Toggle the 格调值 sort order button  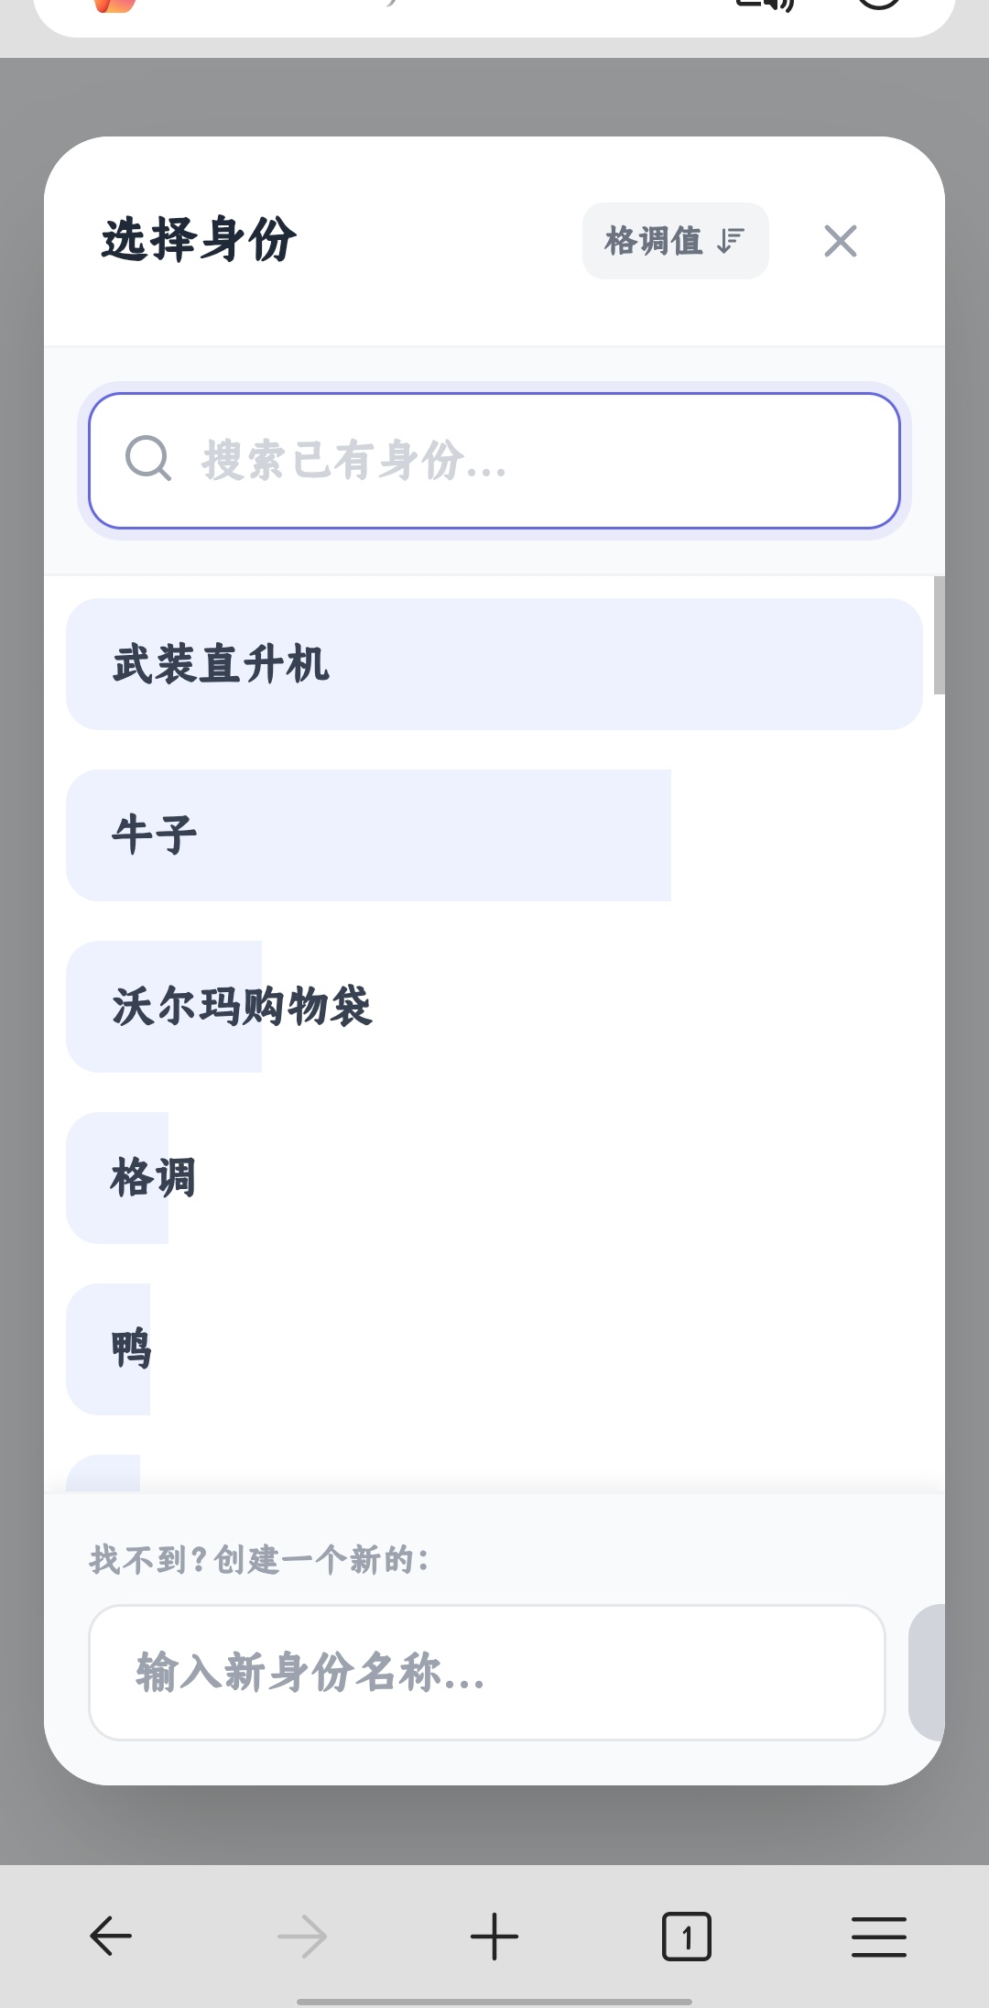pyautogui.click(x=675, y=241)
